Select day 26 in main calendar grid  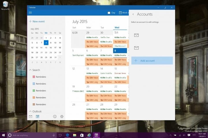click(74, 105)
